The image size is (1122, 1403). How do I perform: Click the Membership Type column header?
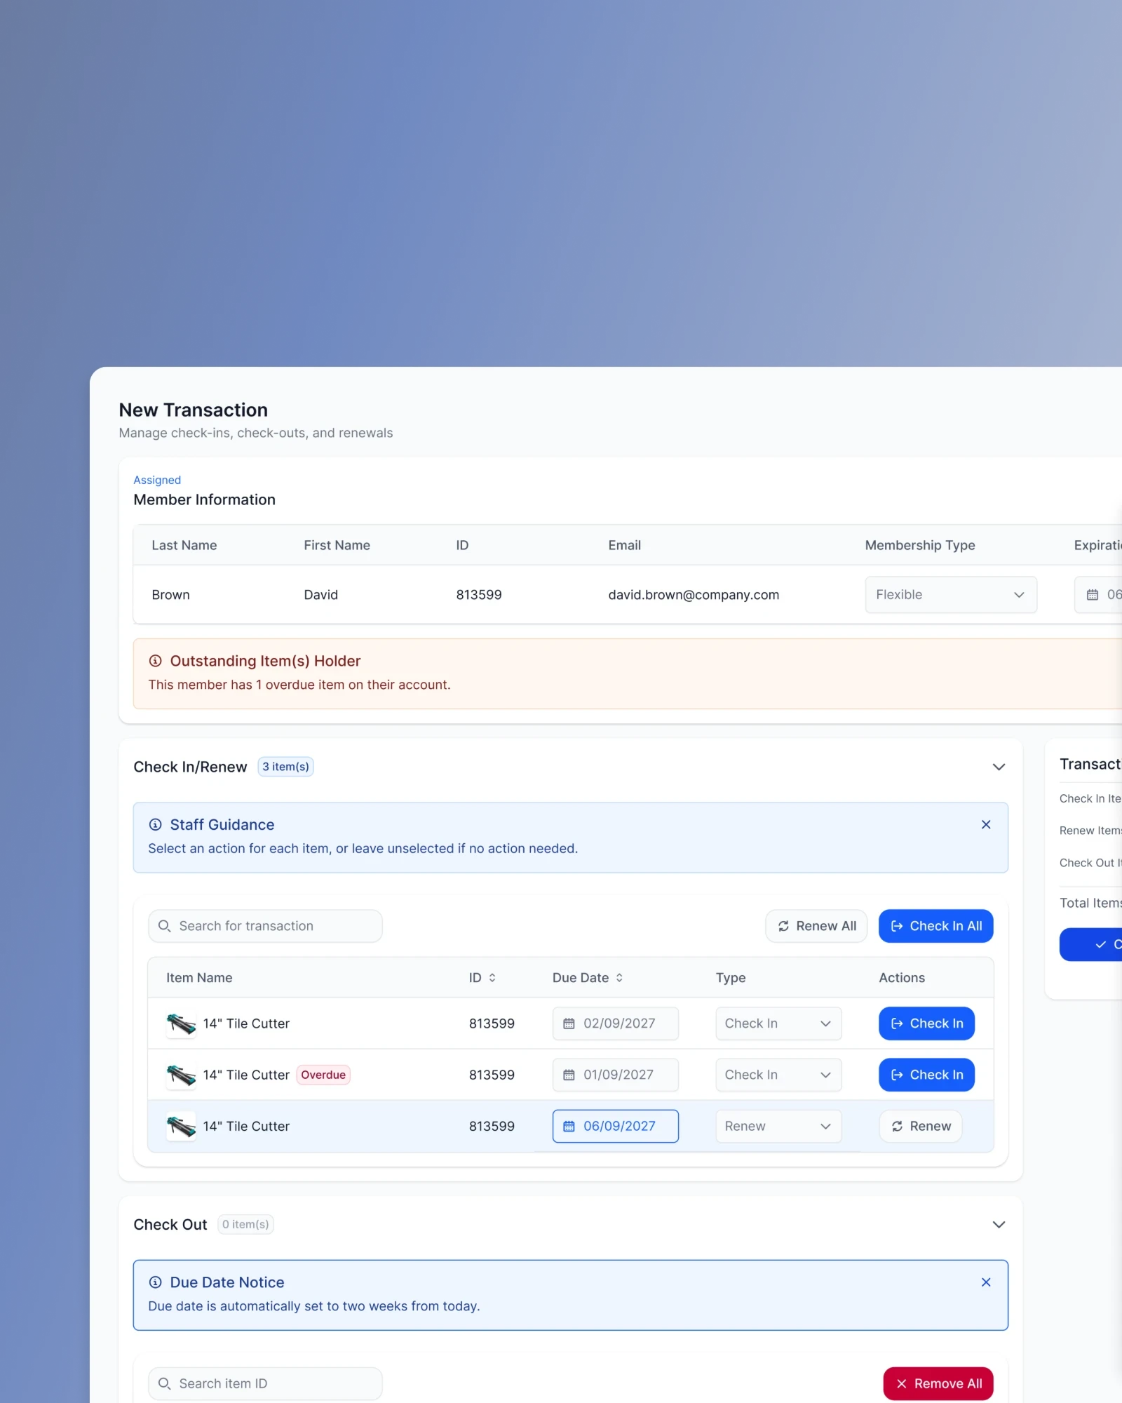tap(920, 545)
